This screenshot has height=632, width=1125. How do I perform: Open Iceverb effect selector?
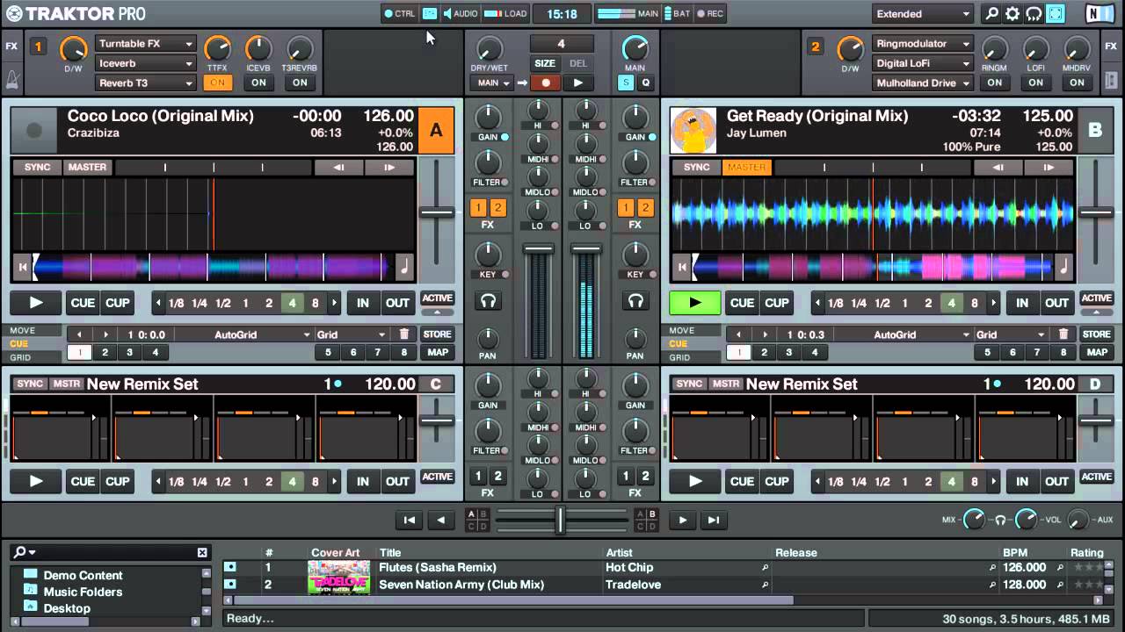(145, 63)
